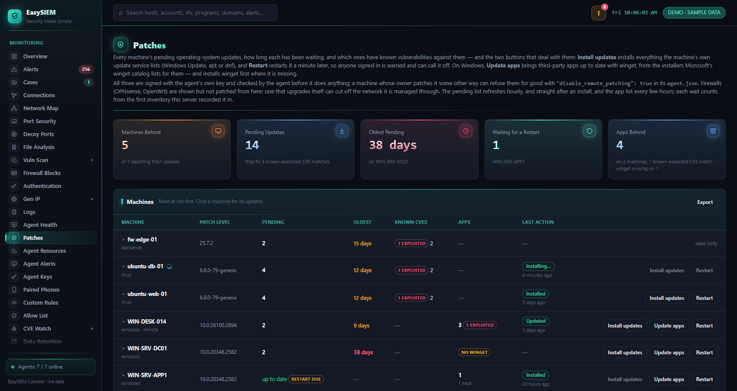This screenshot has width=737, height=391.
Task: Click the search hosts and accounts field
Action: 195,13
